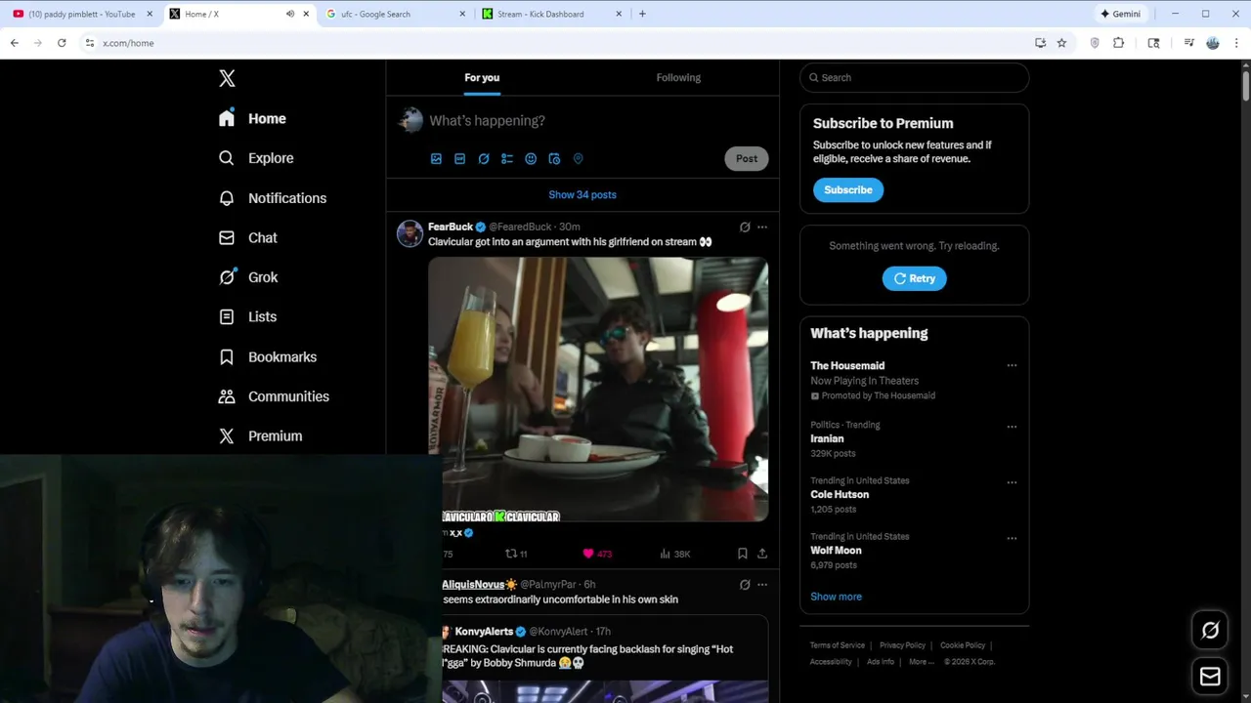Viewport: 1251px width, 703px height.
Task: Reload the page in browser
Action: (x=62, y=43)
